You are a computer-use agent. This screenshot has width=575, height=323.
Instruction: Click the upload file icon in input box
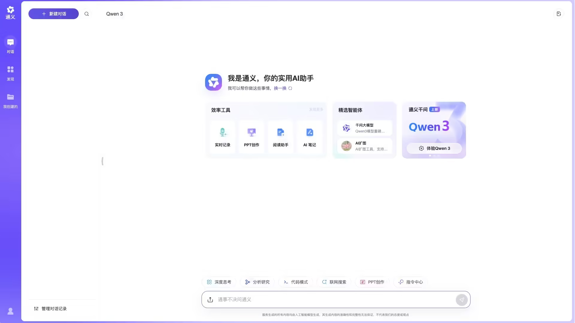(210, 299)
